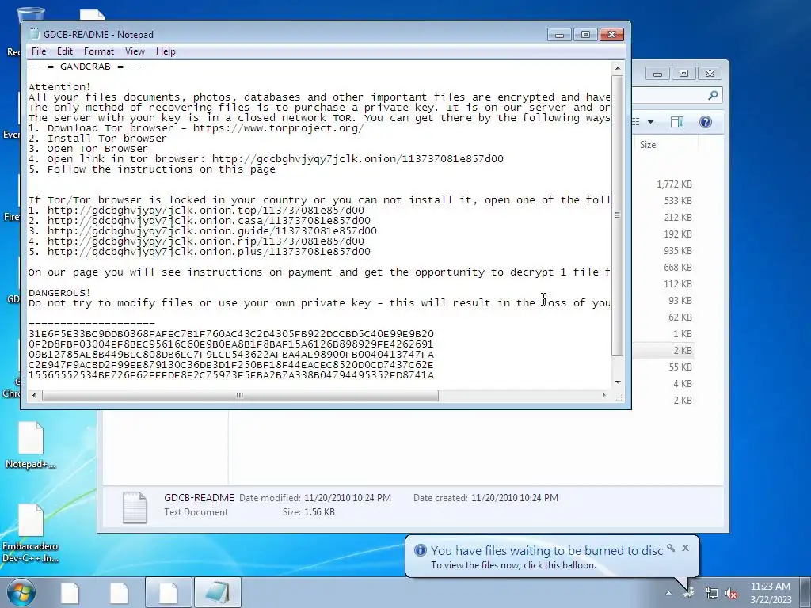Click the Notepad title bar document icon
The width and height of the screenshot is (811, 608).
click(x=35, y=34)
